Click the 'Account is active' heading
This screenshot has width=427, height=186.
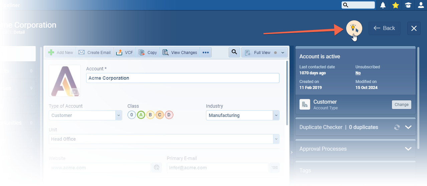tap(320, 57)
